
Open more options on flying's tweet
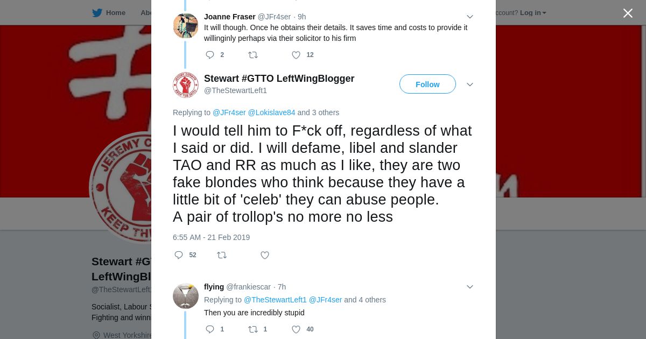coord(469,287)
